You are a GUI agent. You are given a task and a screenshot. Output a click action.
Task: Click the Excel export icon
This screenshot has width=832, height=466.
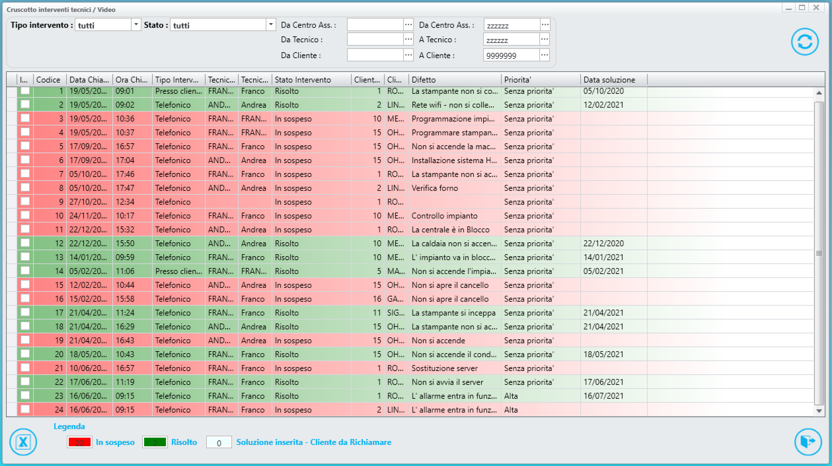[23, 442]
